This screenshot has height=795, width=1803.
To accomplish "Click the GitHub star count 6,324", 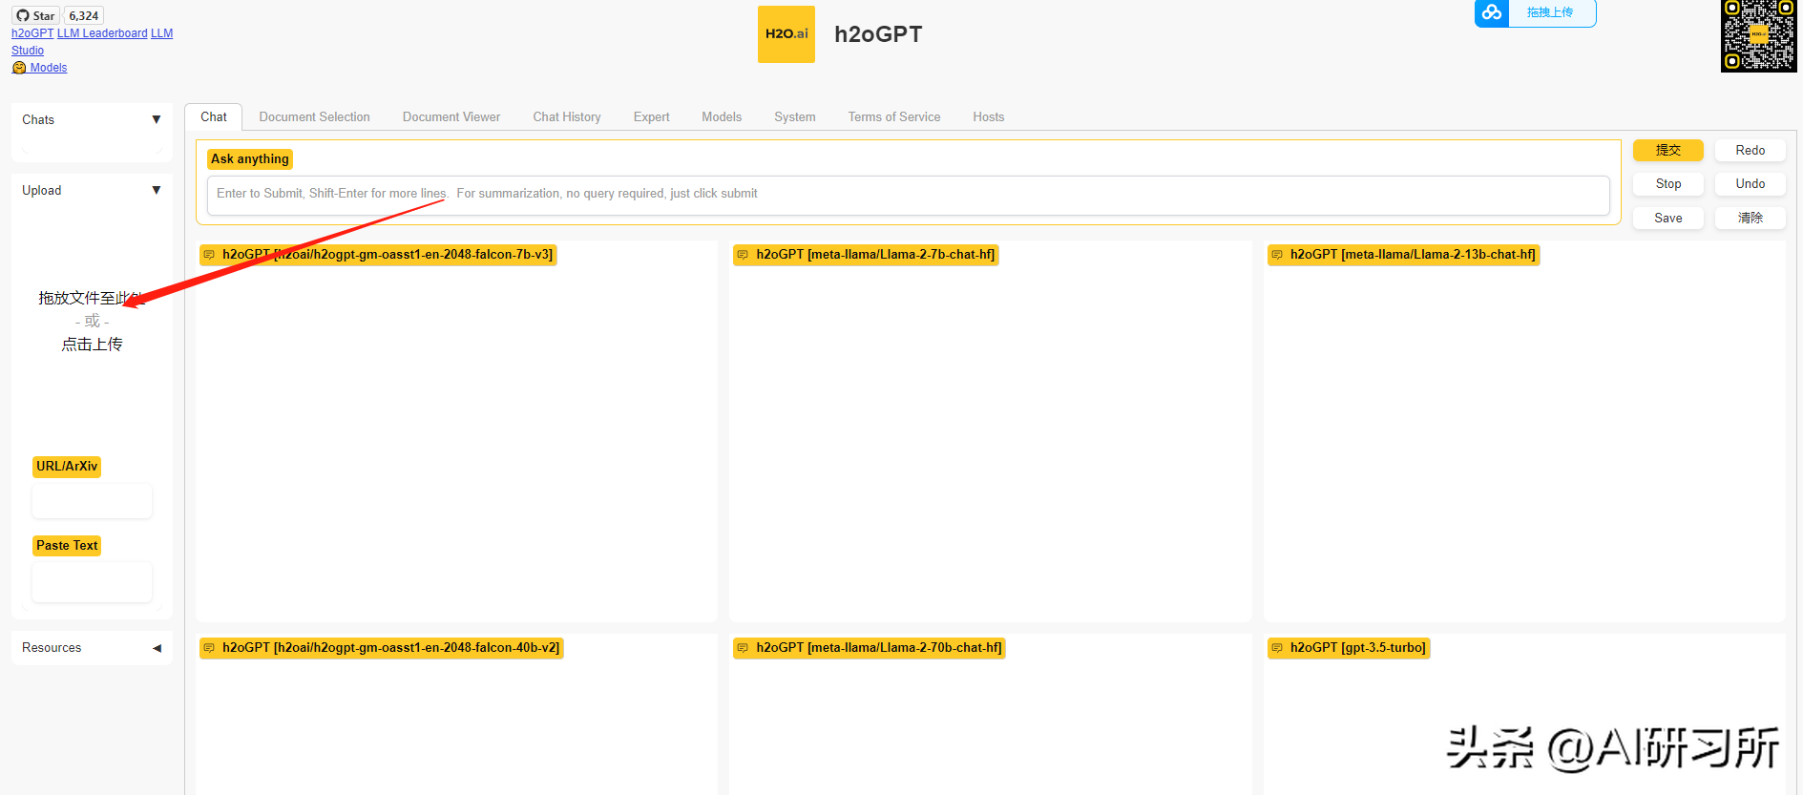I will click(84, 15).
